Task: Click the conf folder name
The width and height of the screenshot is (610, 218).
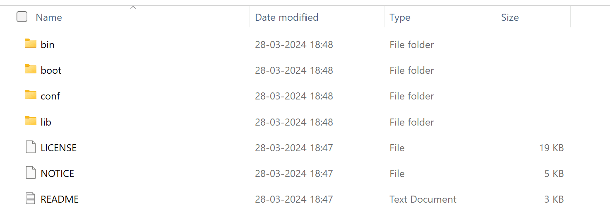Action: click(x=50, y=96)
